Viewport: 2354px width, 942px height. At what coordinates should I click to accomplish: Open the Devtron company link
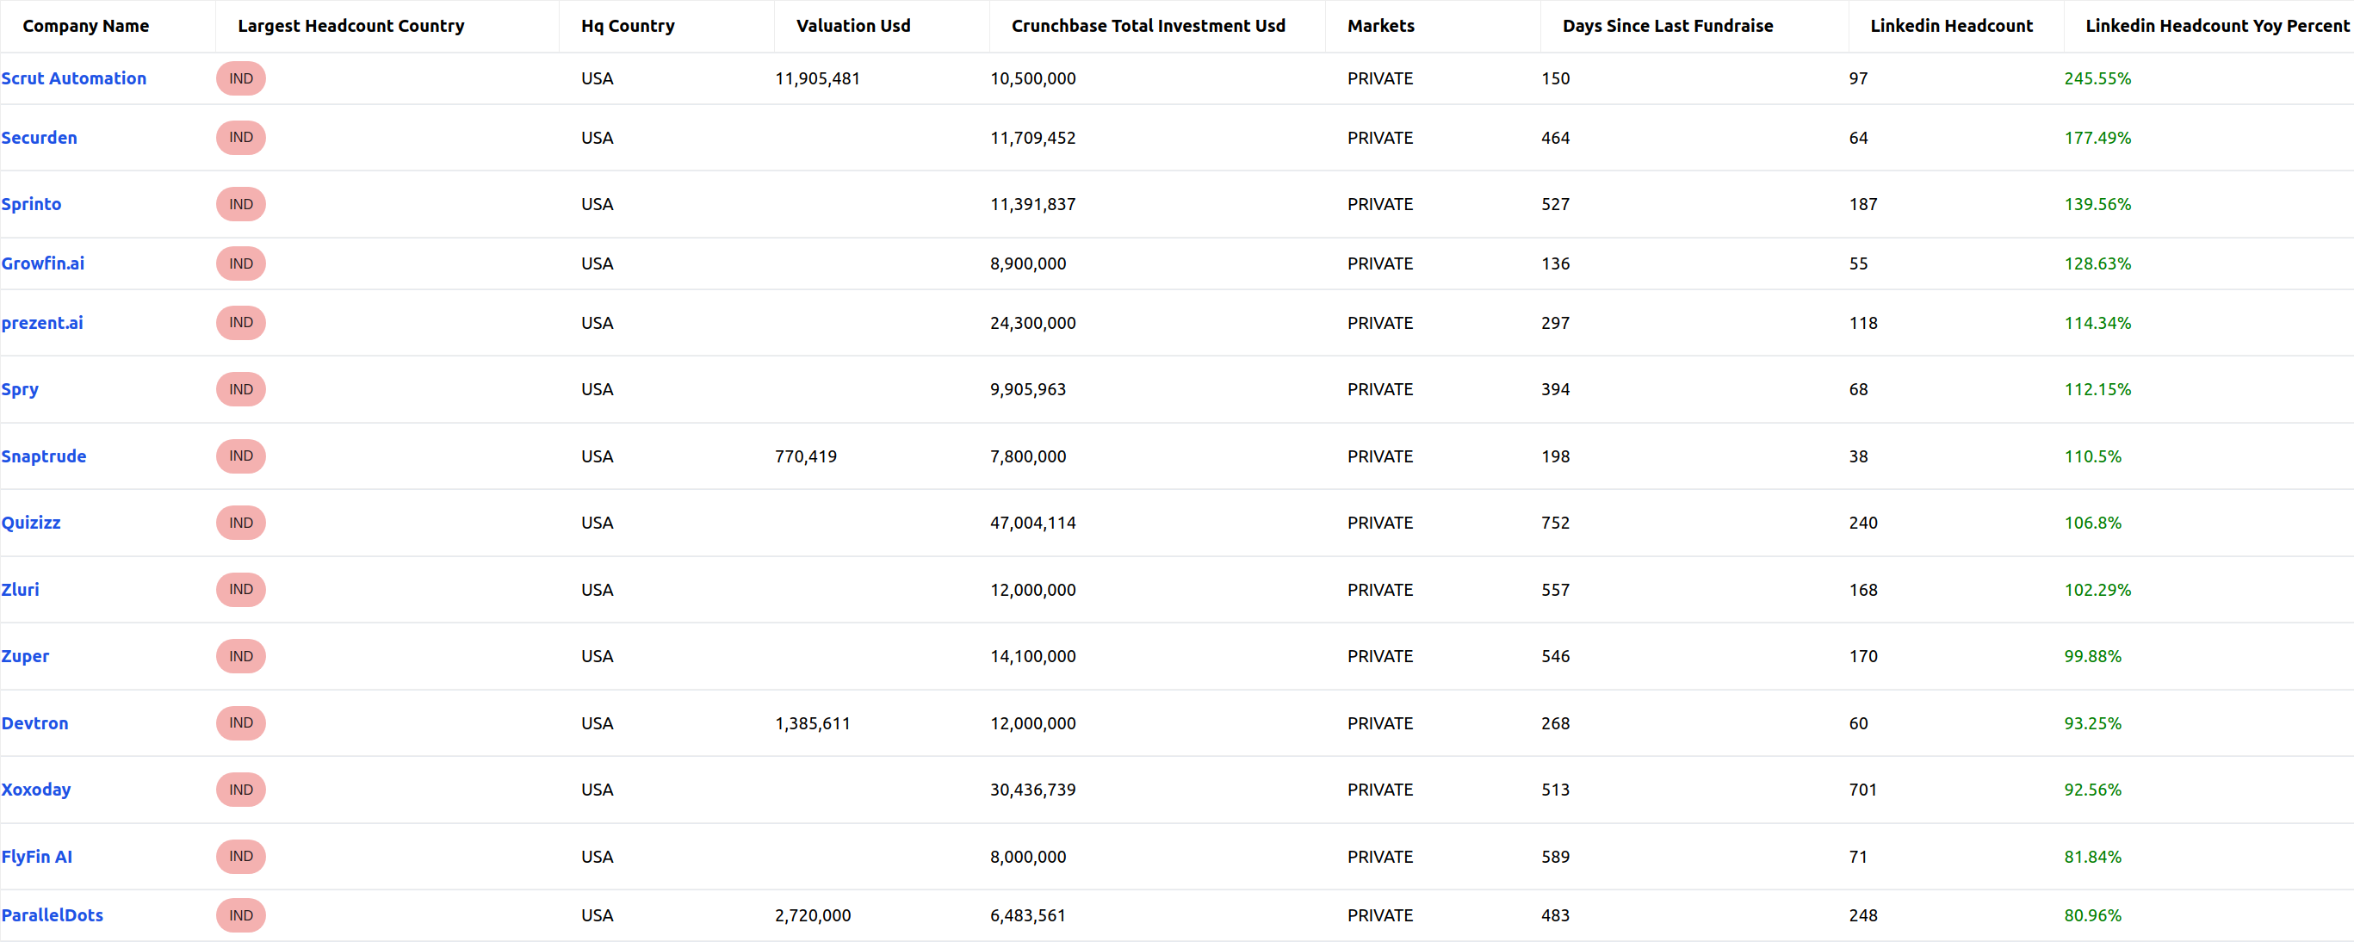[34, 722]
